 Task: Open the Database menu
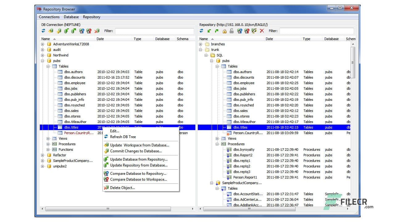[71, 17]
